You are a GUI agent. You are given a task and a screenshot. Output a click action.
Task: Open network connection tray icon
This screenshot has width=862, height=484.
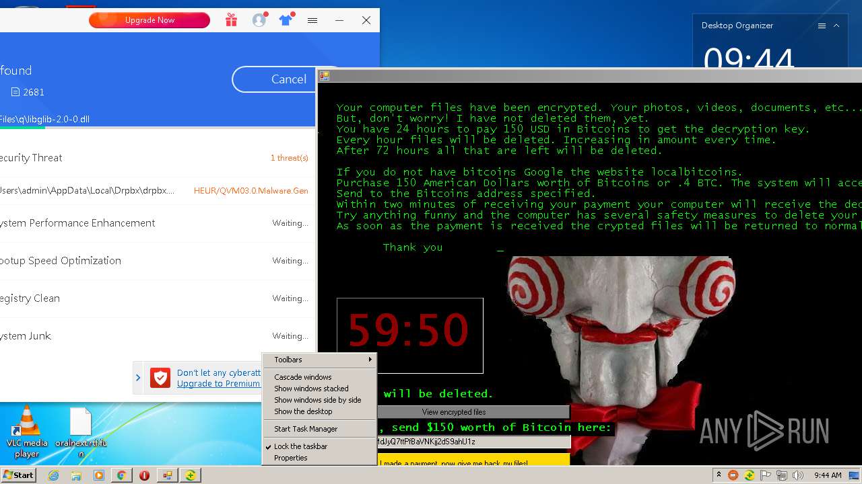point(782,475)
